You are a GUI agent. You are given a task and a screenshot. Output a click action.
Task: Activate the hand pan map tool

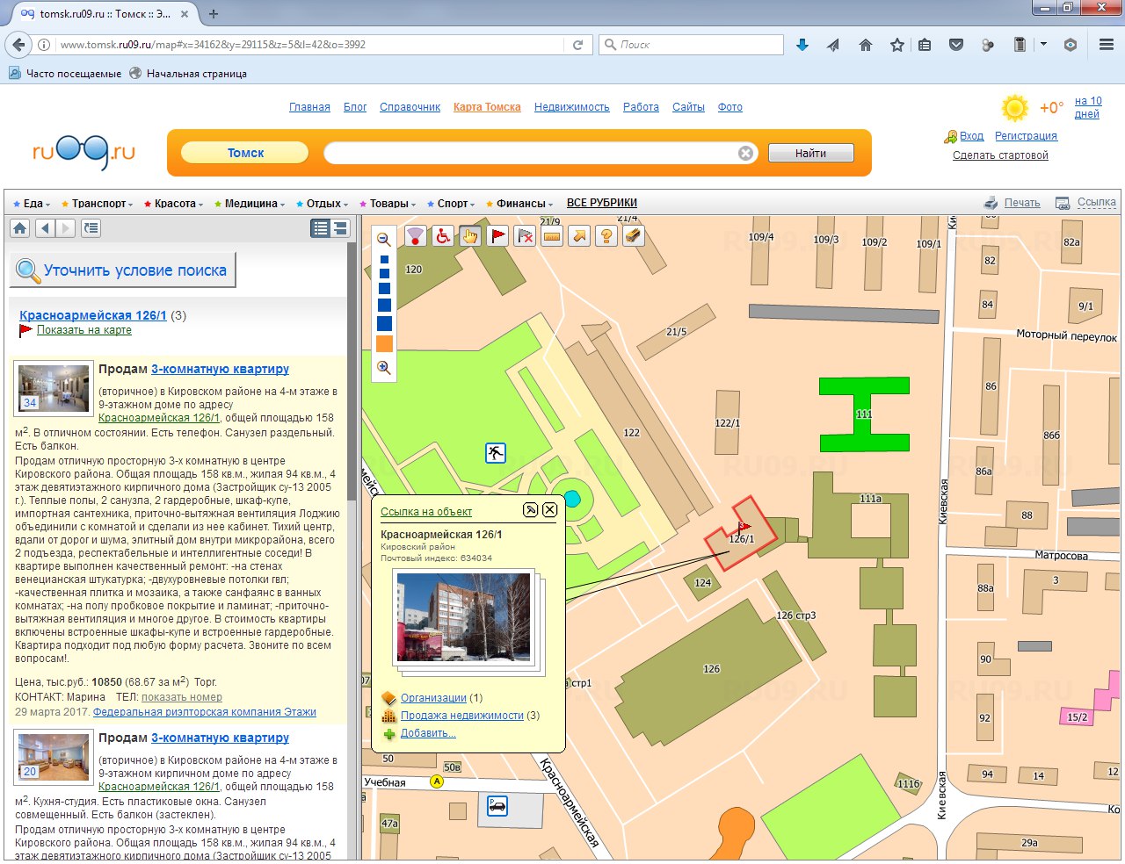tap(470, 236)
